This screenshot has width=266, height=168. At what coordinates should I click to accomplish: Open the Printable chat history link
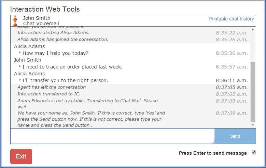click(231, 19)
